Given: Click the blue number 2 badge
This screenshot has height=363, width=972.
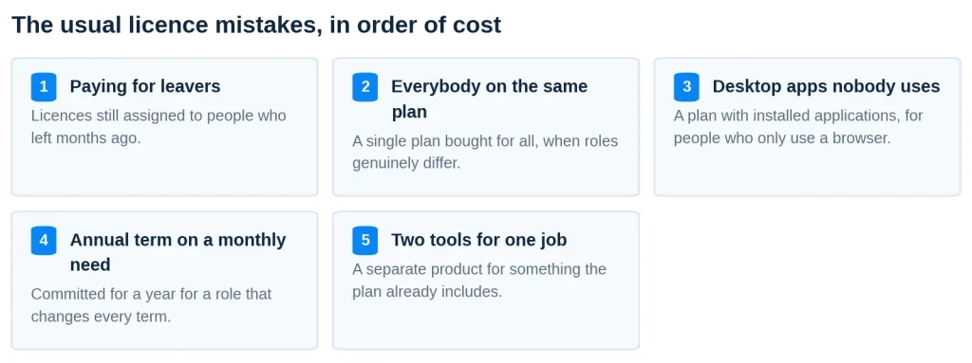Looking at the screenshot, I should click(365, 87).
